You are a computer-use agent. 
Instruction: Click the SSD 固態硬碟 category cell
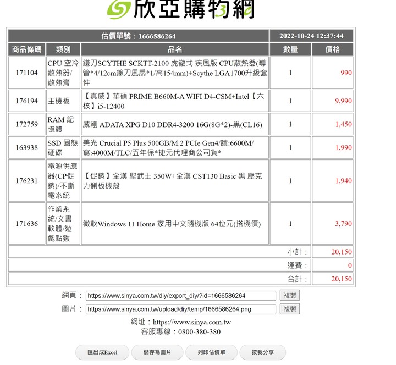click(63, 147)
